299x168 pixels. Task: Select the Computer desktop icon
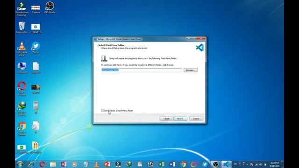click(22, 68)
